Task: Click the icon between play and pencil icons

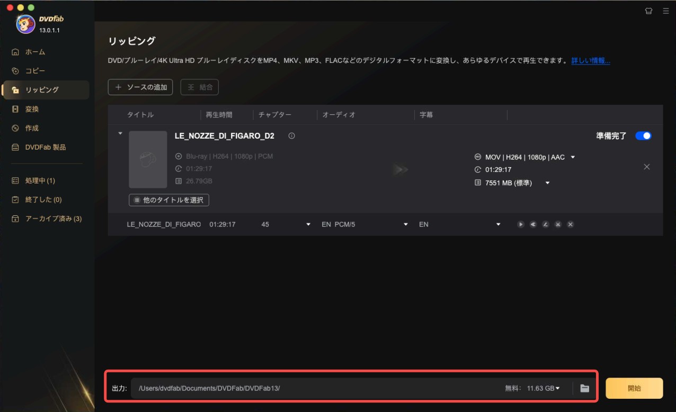Action: [x=533, y=224]
